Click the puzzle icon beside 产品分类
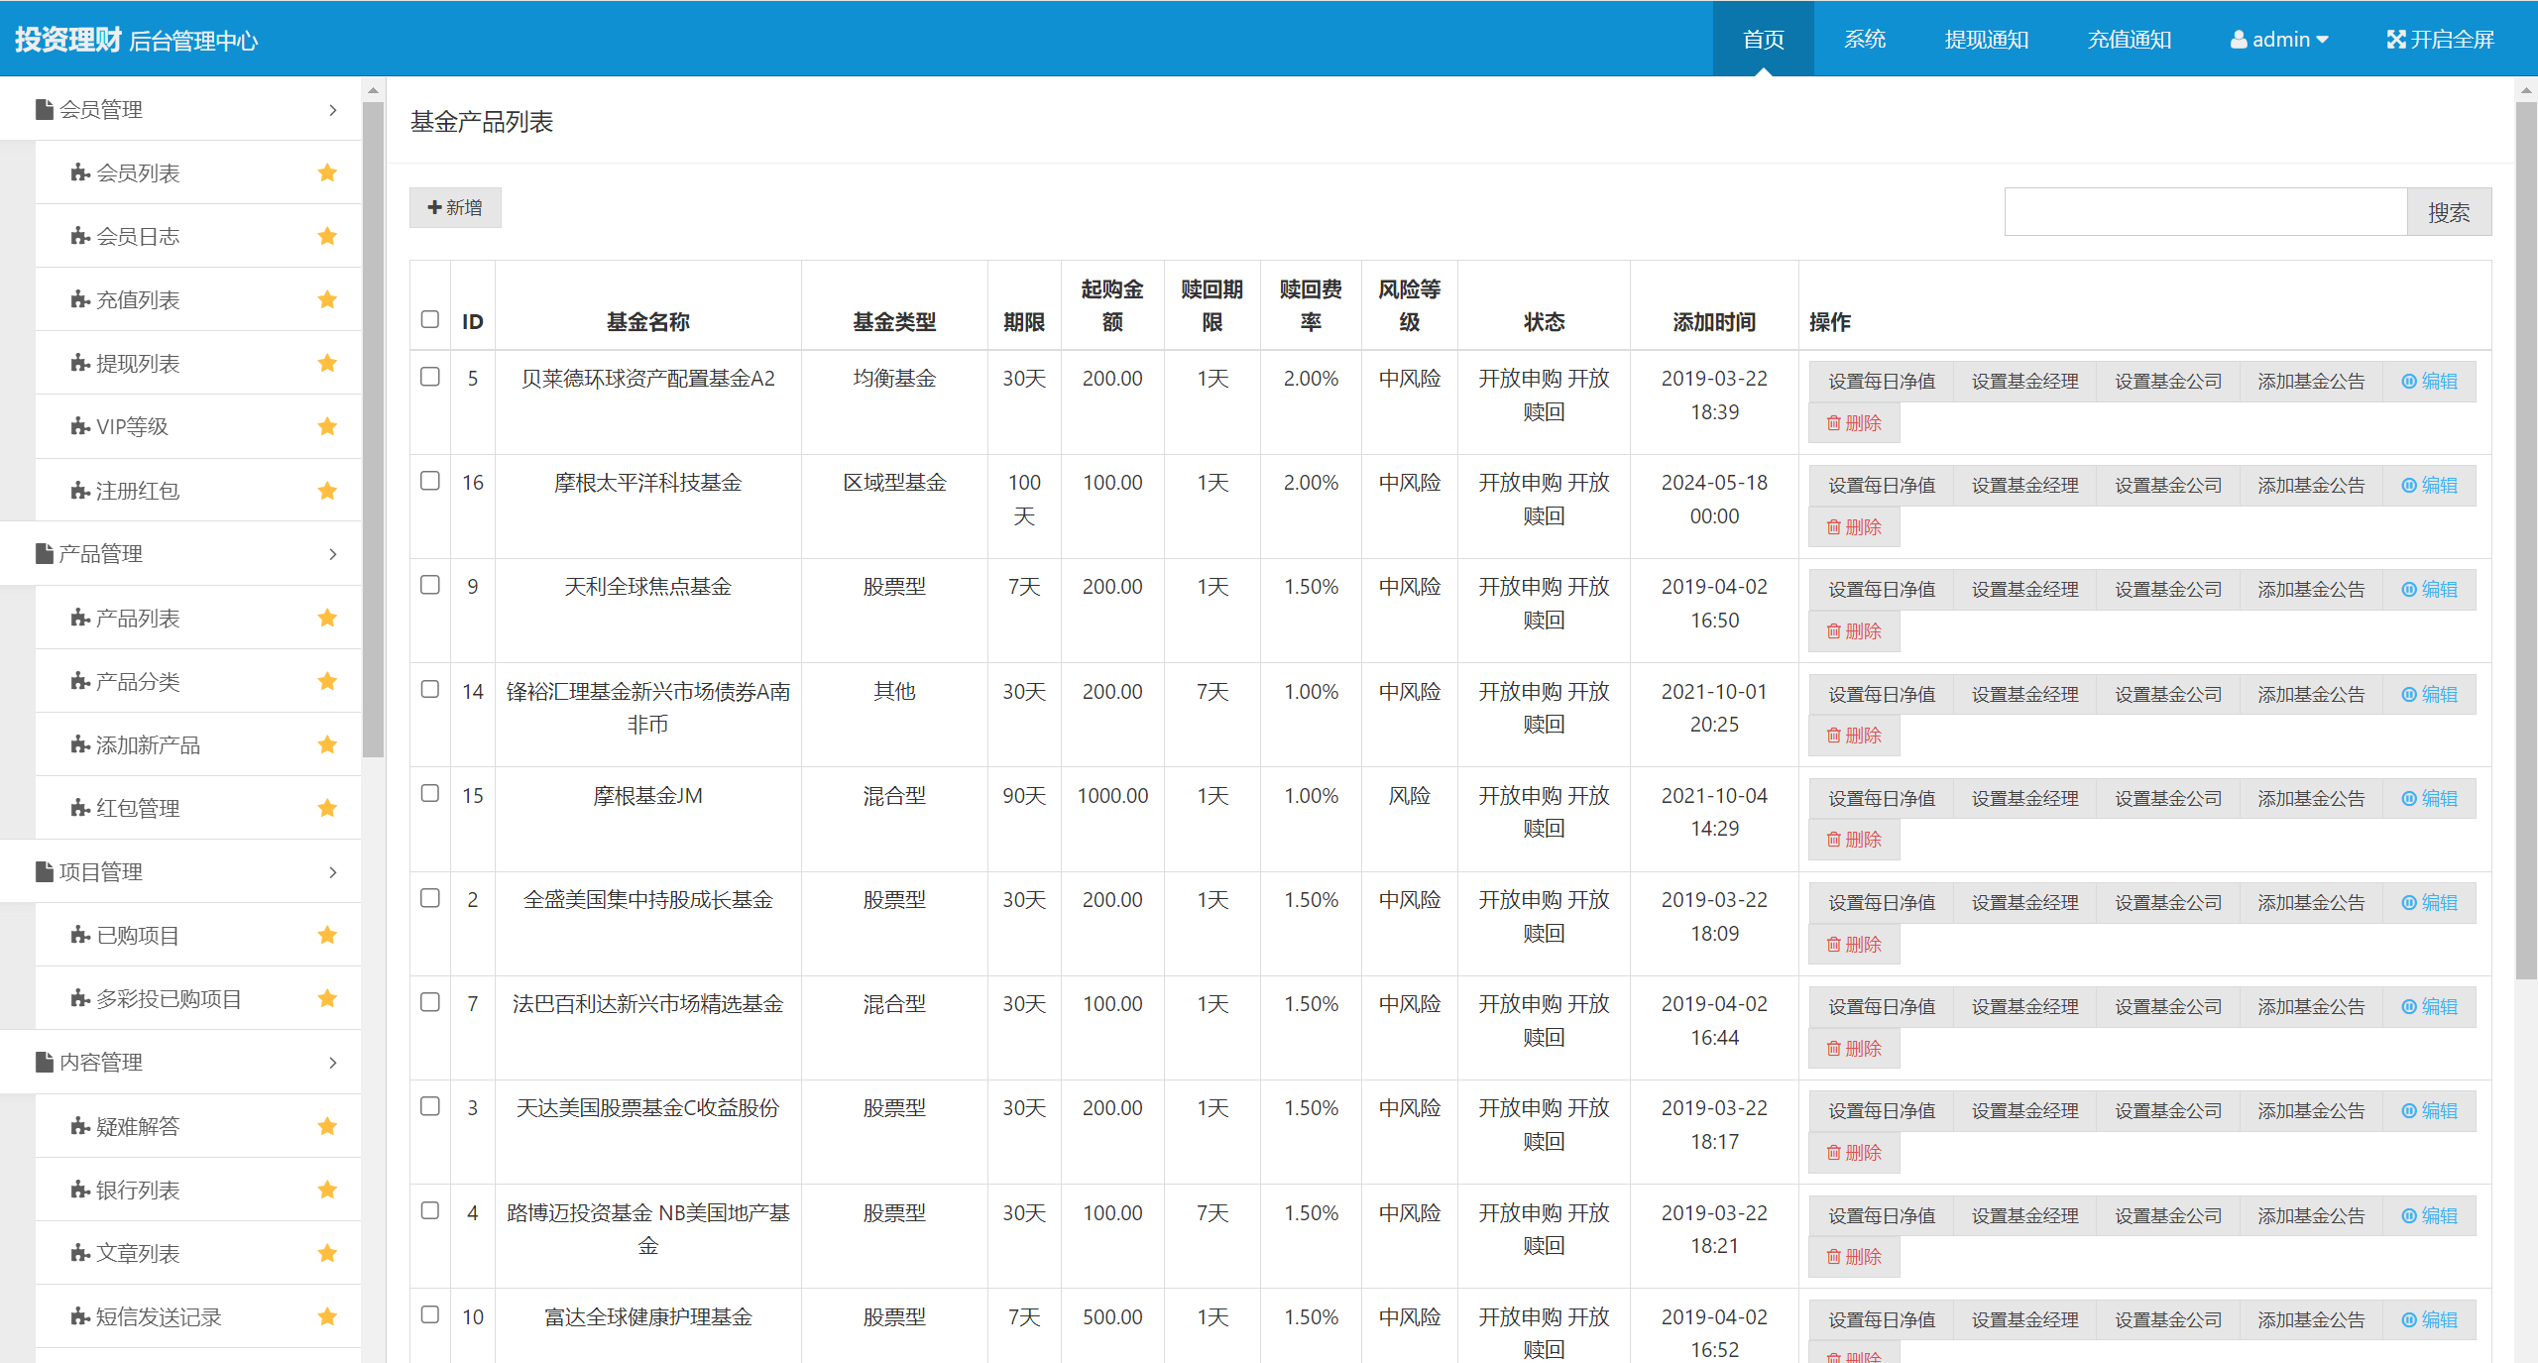The height and width of the screenshot is (1363, 2538). pyautogui.click(x=80, y=682)
